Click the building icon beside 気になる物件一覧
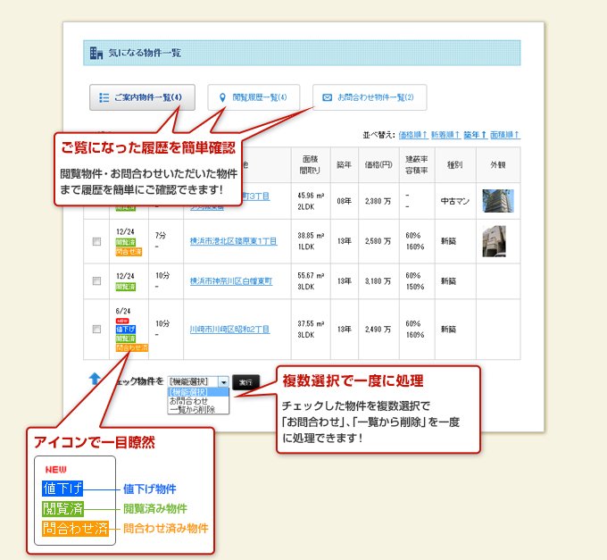The image size is (607, 560). 96,53
